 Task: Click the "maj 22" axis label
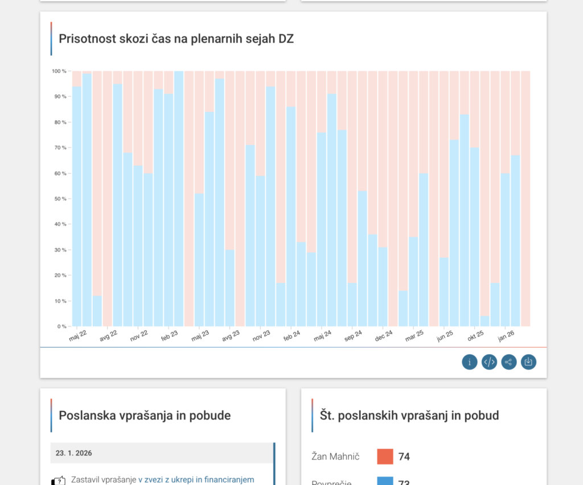pyautogui.click(x=77, y=335)
